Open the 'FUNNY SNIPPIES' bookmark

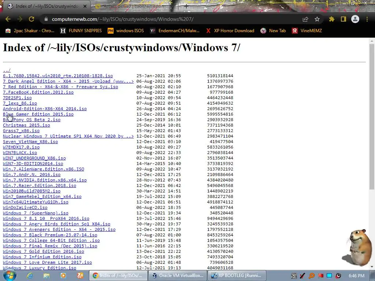coord(81,31)
